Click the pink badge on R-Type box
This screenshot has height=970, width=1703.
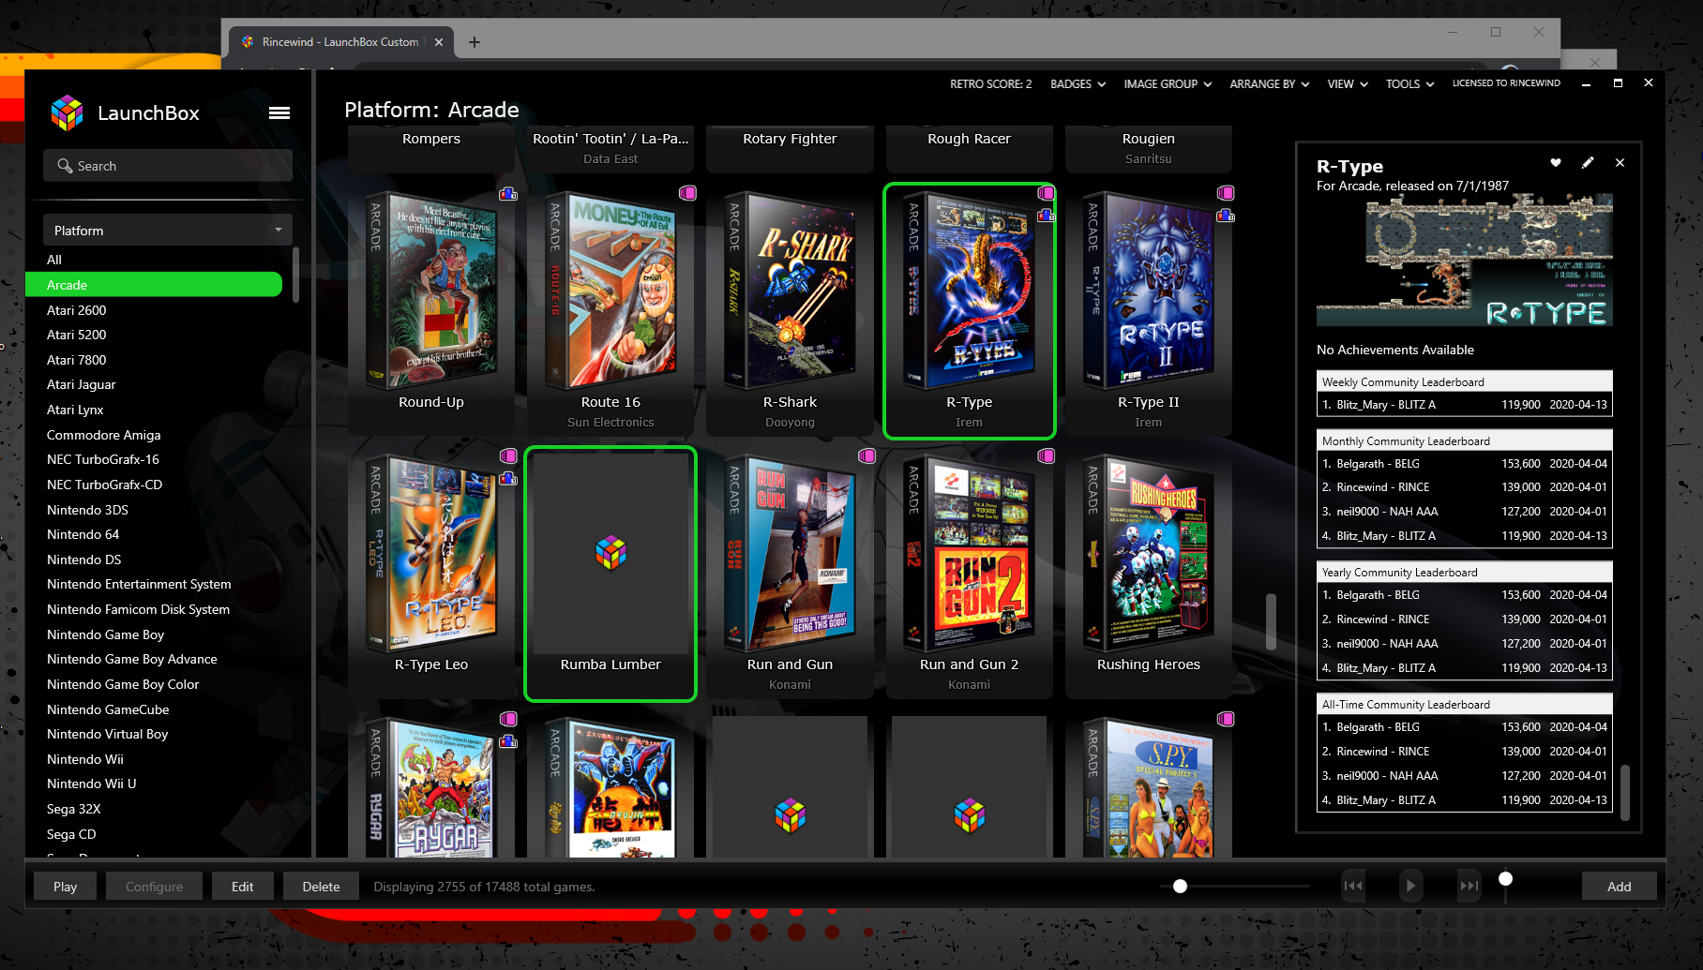(1047, 192)
